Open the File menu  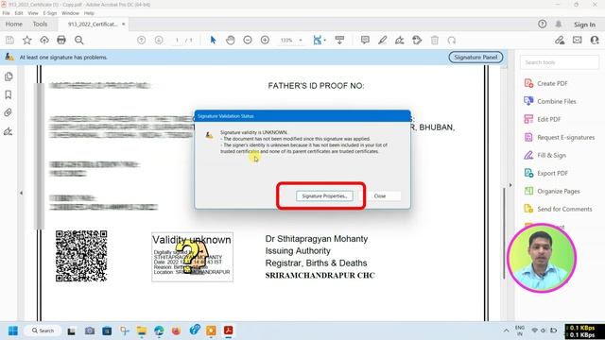pyautogui.click(x=7, y=13)
